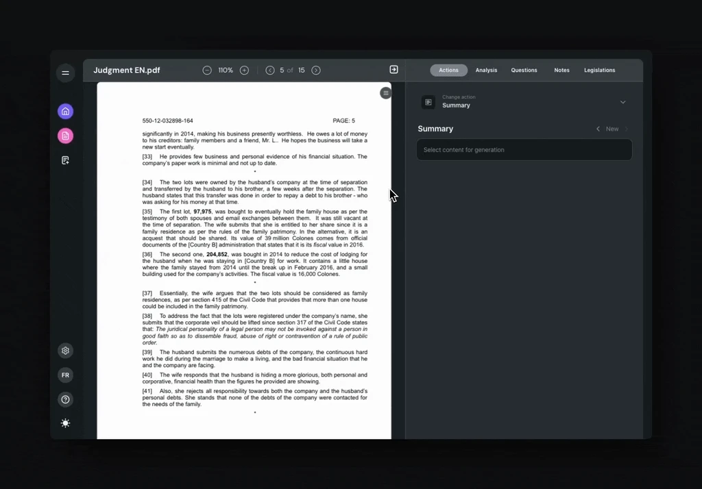The height and width of the screenshot is (489, 702).
Task: Select the pink documents sidebar icon
Action: click(x=65, y=136)
